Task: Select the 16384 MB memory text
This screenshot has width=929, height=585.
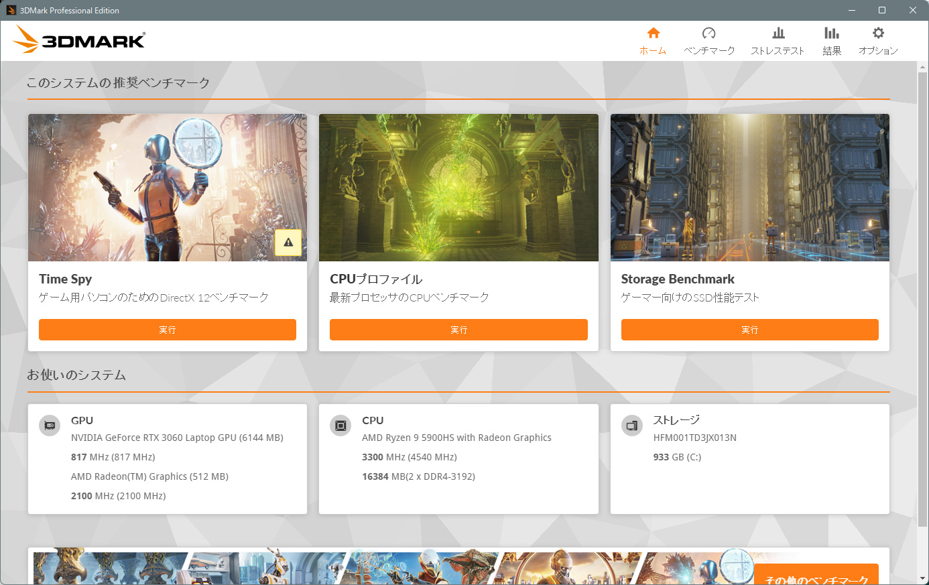Action: [x=418, y=476]
